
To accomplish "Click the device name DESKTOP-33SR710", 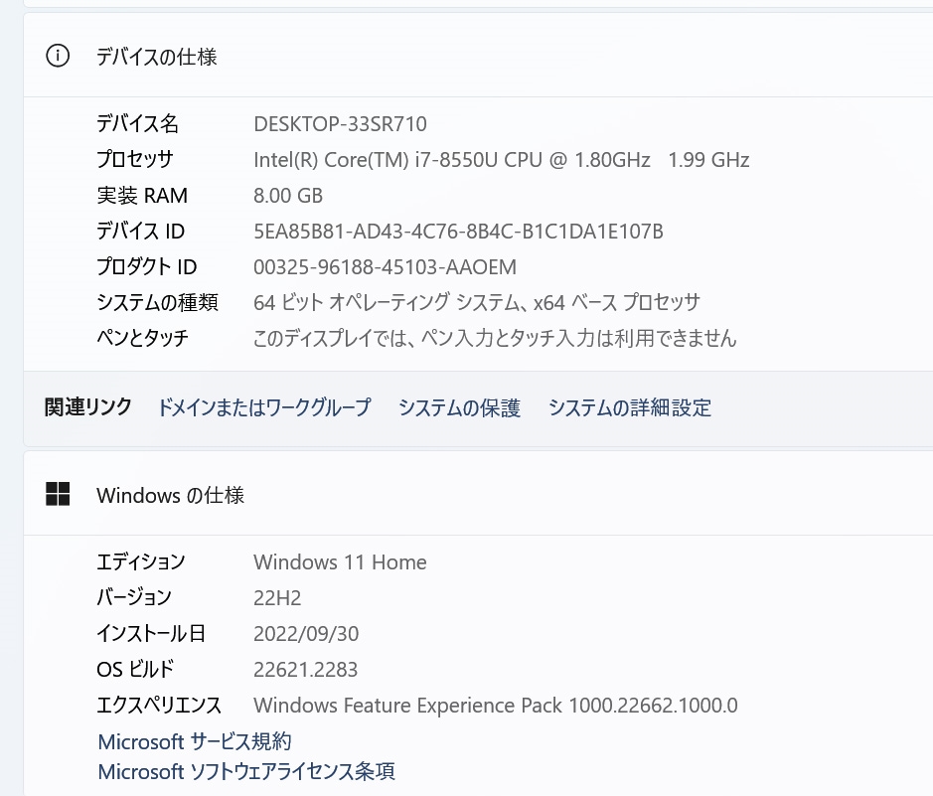I will (x=340, y=124).
